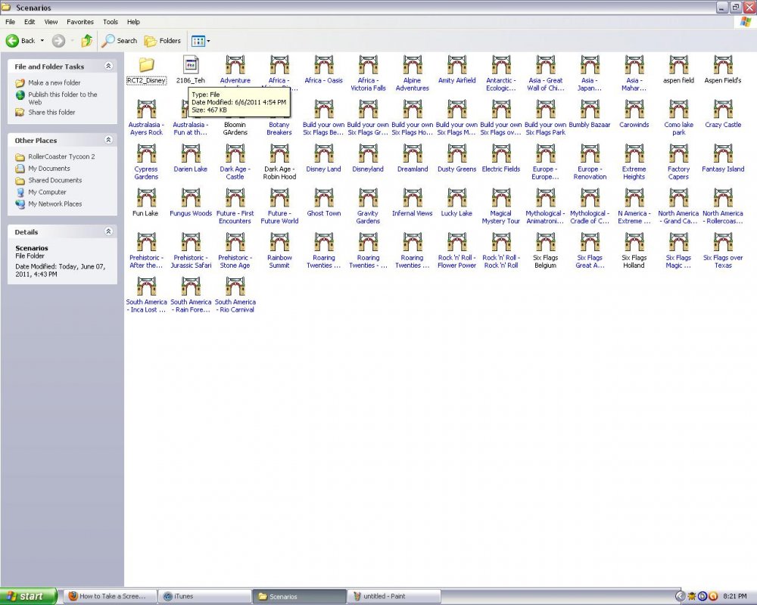The width and height of the screenshot is (757, 605).
Task: Switch to iTunes in the taskbar
Action: click(204, 596)
